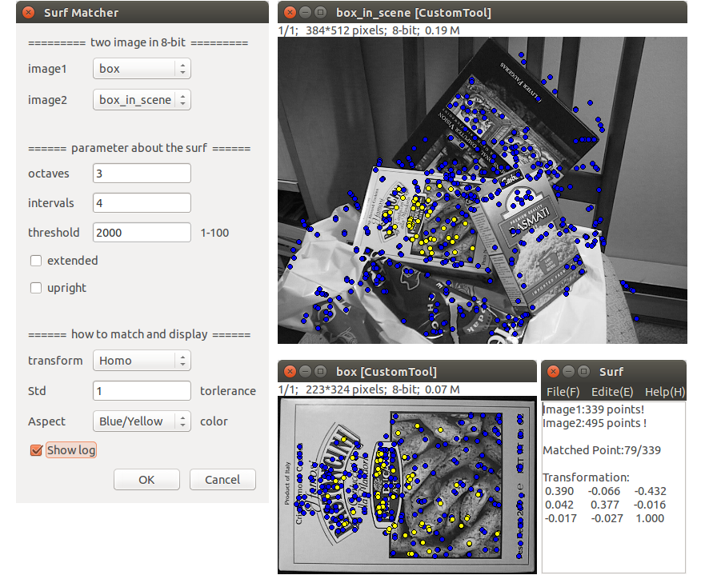Click the box image canvas
705x579 pixels.
point(407,485)
